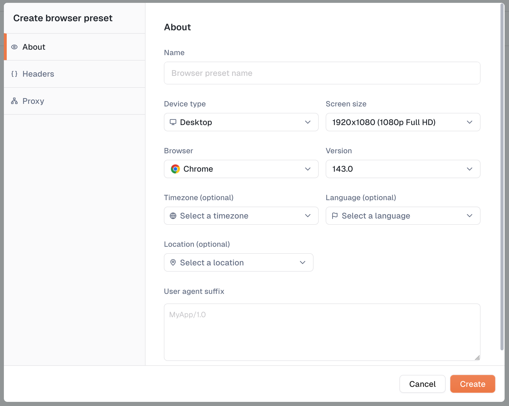
Task: Click the curly braces Headers icon
Action: [x=14, y=74]
